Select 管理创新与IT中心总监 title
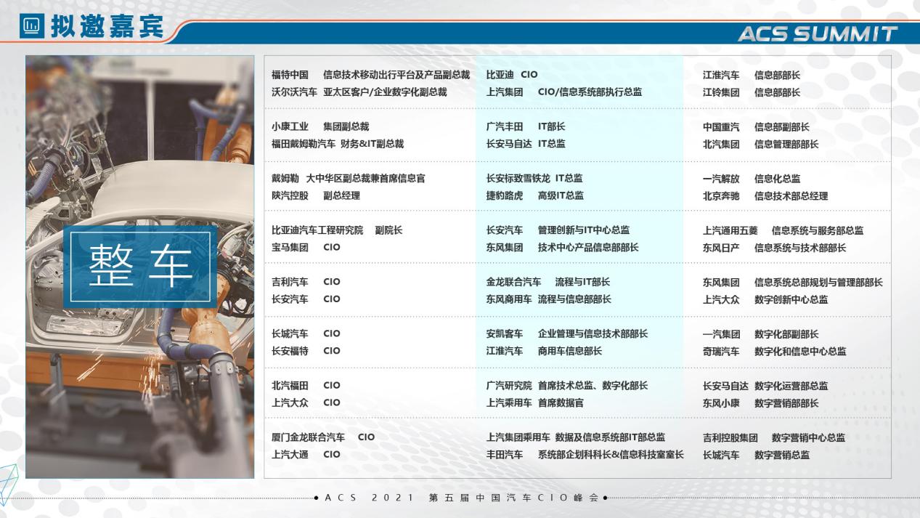 point(584,230)
